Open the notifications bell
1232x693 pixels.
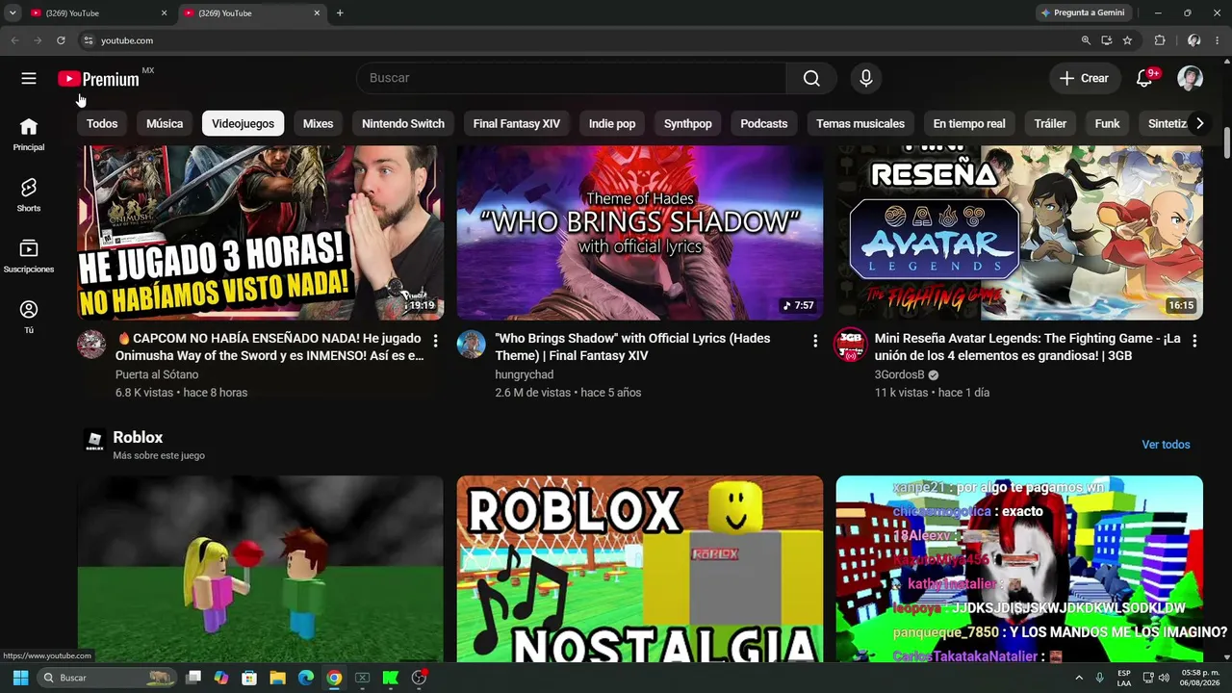[x=1144, y=78]
